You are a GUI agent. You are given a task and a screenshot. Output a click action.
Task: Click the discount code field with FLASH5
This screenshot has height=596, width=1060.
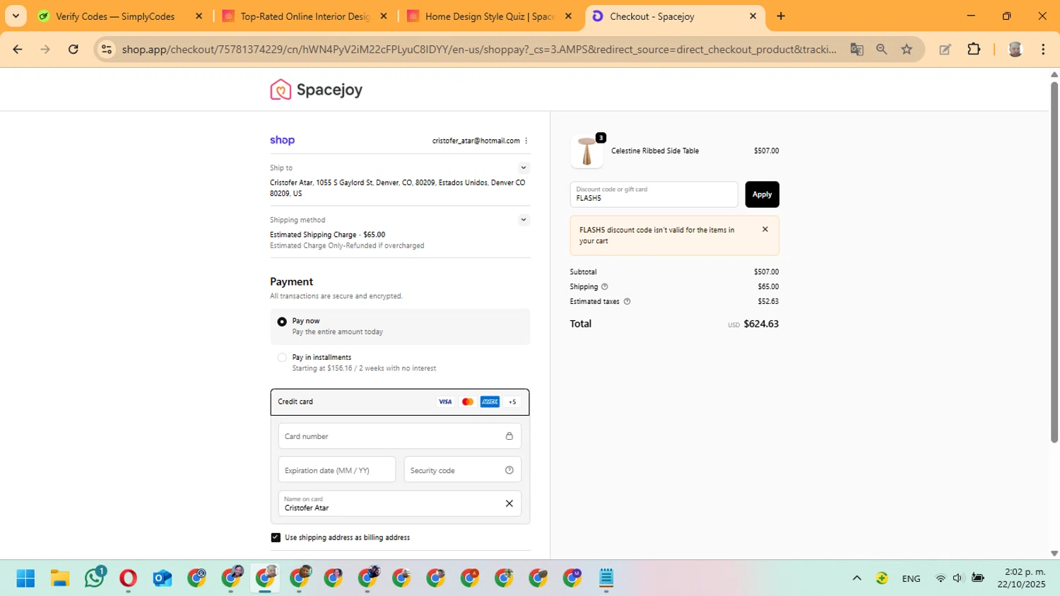654,194
